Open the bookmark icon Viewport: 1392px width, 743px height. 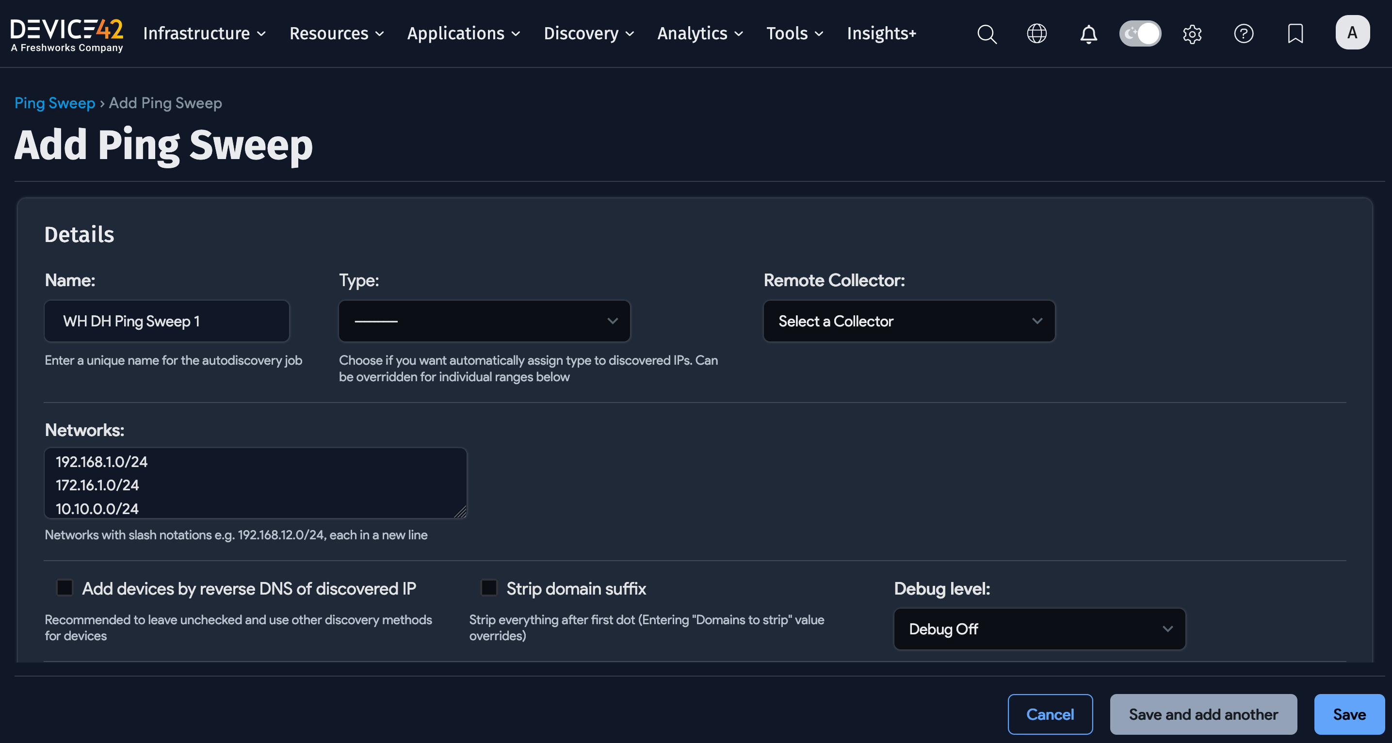pos(1295,33)
